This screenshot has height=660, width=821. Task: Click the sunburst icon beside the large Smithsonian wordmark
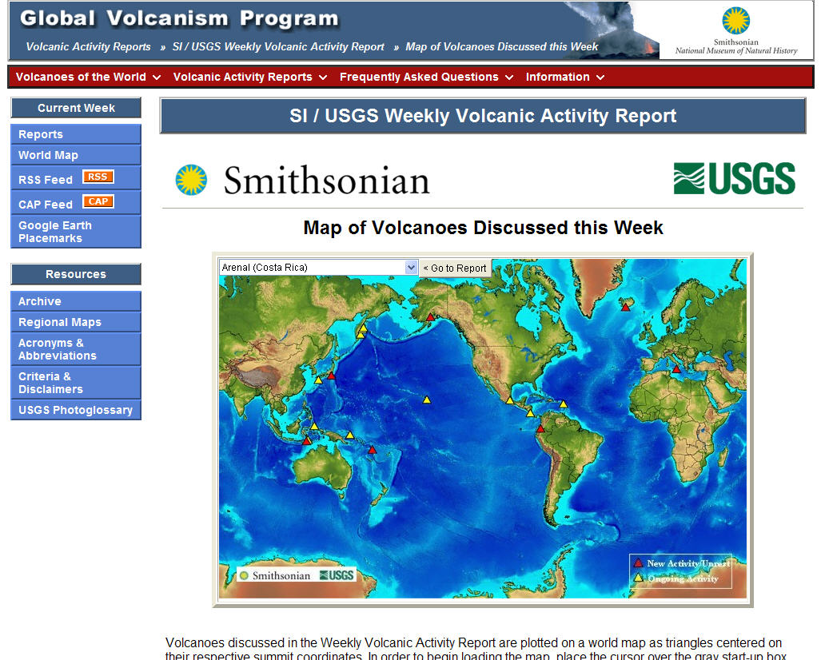pyautogui.click(x=191, y=180)
